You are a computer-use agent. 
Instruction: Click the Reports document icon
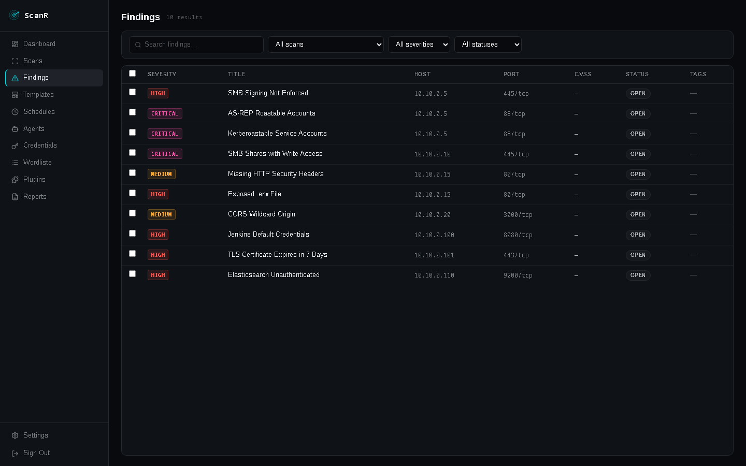click(x=15, y=197)
